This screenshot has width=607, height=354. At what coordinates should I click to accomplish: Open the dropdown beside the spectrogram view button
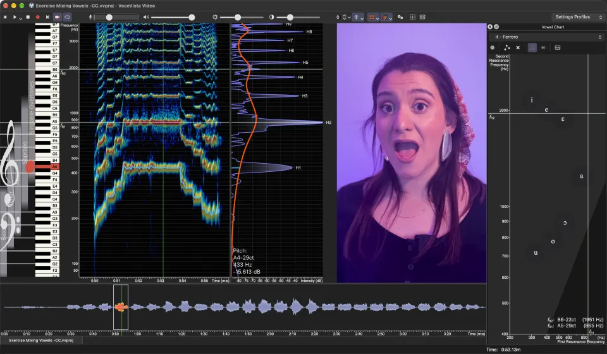(377, 18)
